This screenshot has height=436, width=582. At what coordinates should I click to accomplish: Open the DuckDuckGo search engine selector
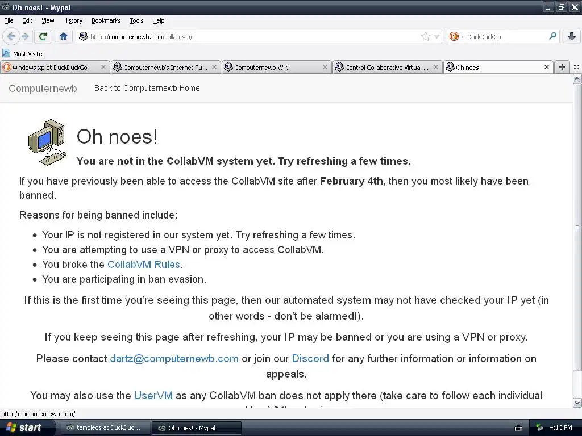tap(456, 36)
